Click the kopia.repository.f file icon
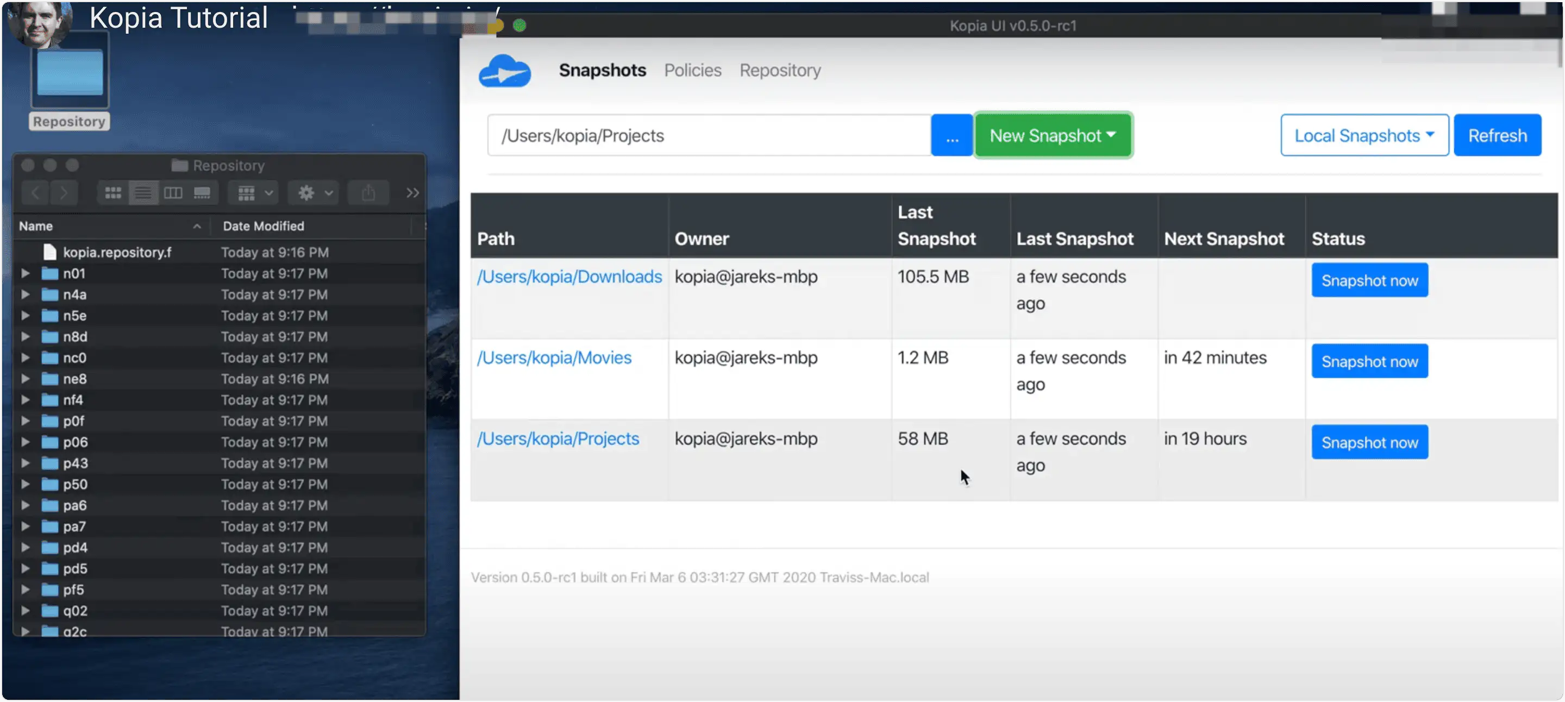 [49, 252]
